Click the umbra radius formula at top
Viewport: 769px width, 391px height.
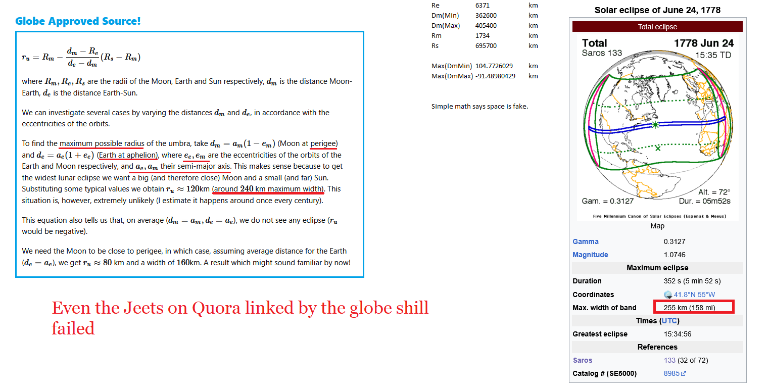(x=81, y=57)
